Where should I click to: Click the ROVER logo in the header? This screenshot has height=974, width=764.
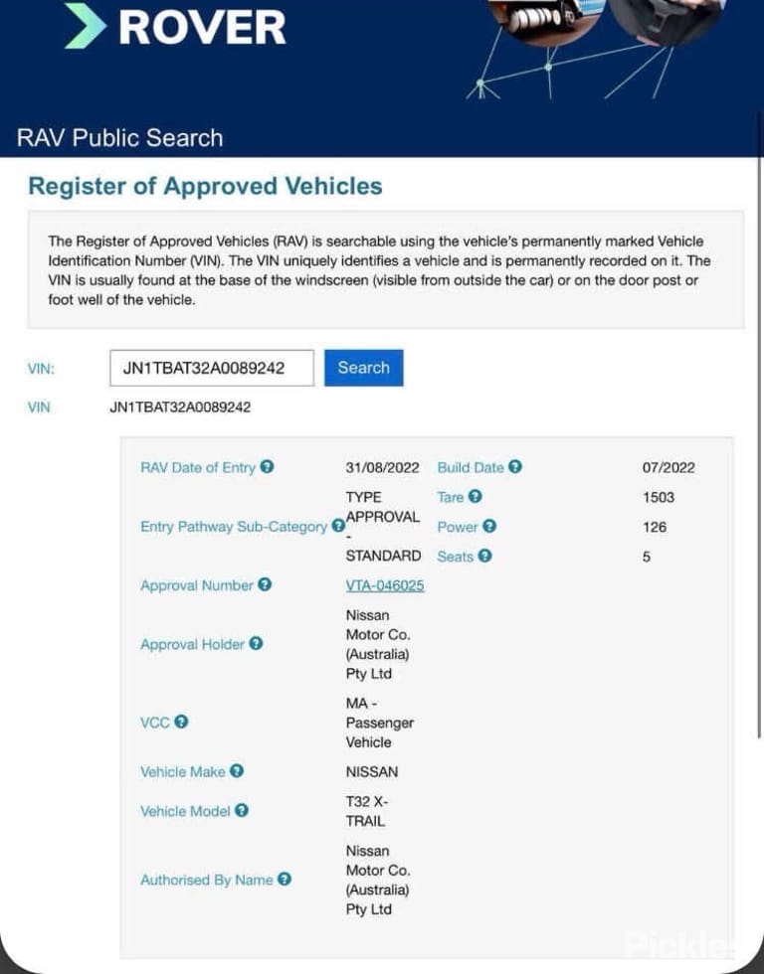pos(175,26)
